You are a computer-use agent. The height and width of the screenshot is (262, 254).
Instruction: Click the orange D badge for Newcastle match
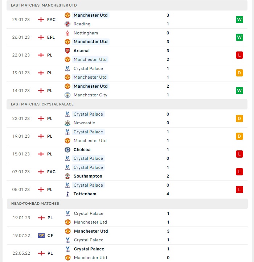pyautogui.click(x=239, y=118)
